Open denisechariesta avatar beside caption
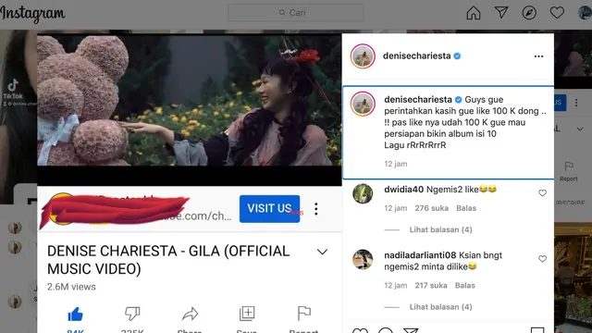The image size is (592, 333). point(363,104)
